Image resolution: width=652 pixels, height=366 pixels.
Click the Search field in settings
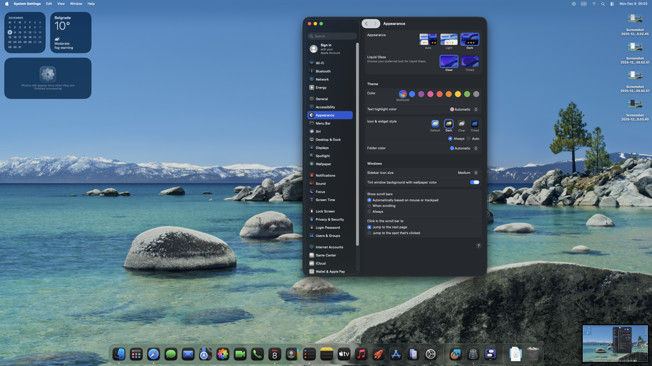point(332,36)
